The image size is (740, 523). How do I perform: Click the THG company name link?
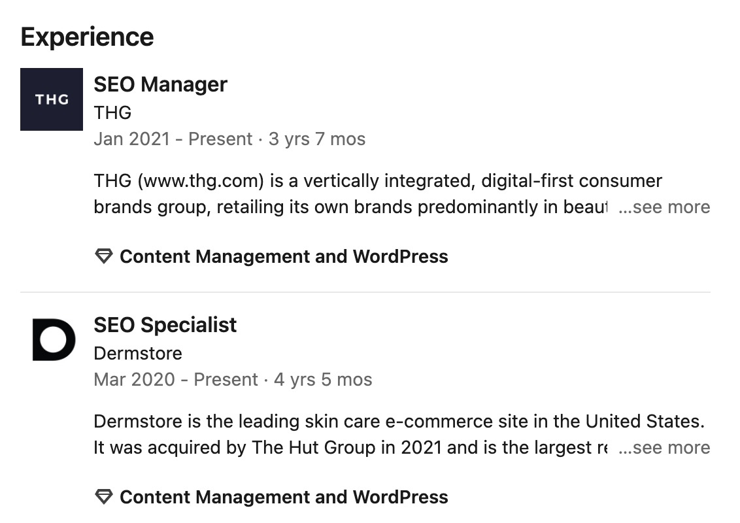[112, 112]
